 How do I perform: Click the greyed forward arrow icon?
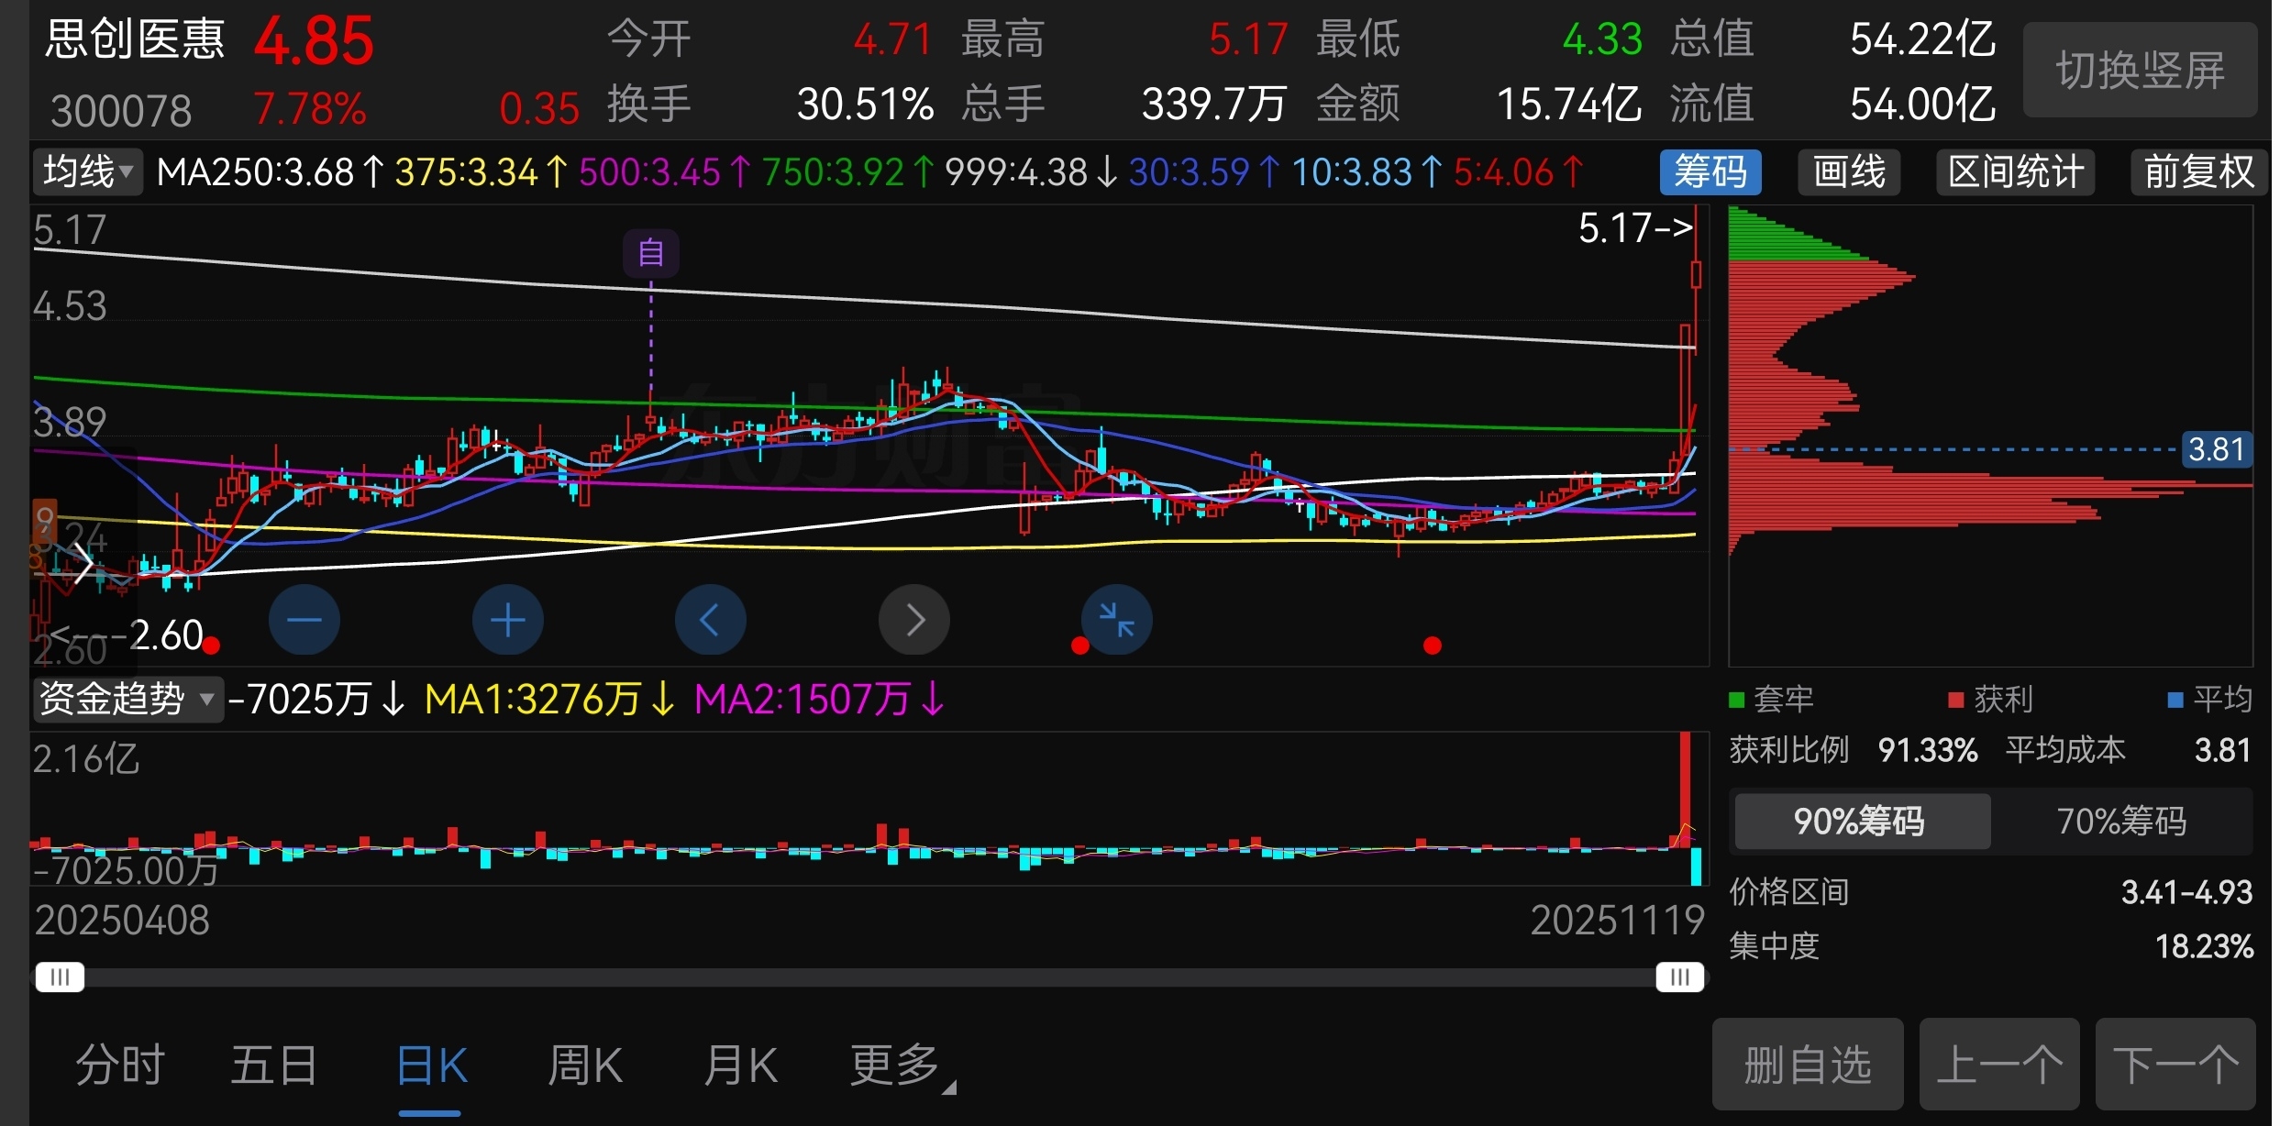point(913,621)
